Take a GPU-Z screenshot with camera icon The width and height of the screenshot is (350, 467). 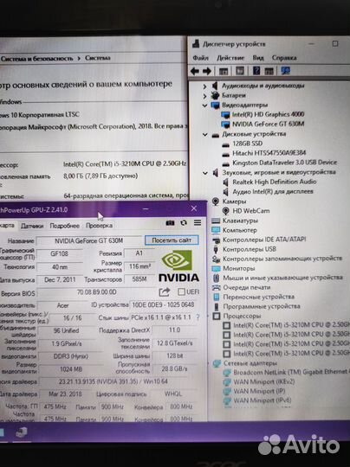pos(170,223)
